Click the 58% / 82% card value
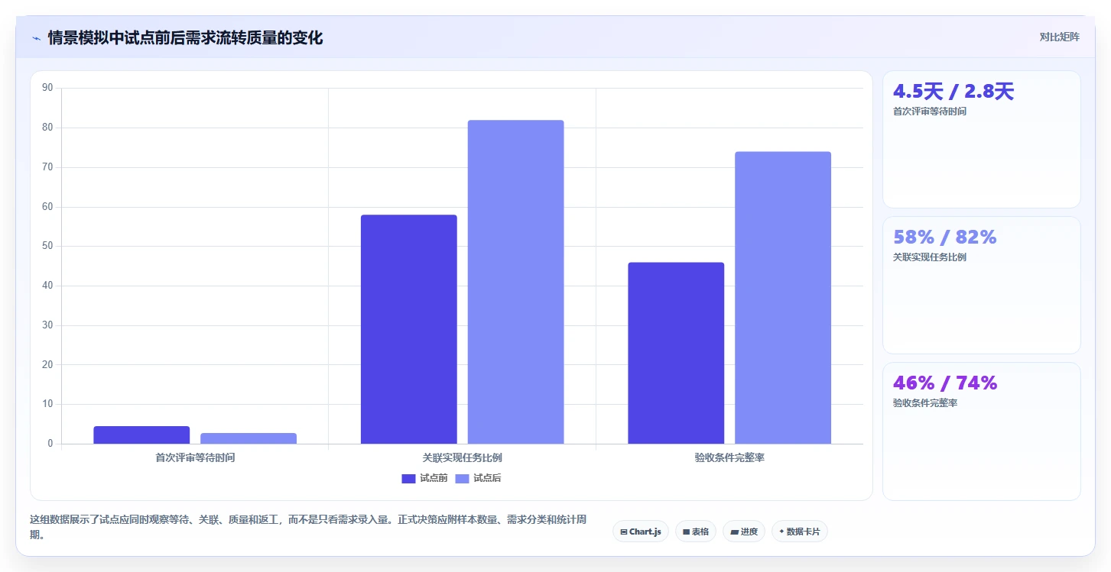1111x572 pixels. click(x=945, y=238)
